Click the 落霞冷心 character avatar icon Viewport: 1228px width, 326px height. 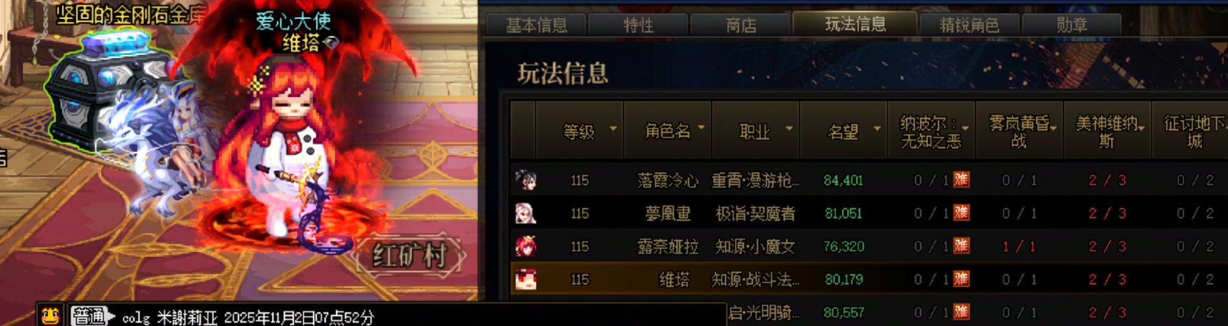(525, 180)
